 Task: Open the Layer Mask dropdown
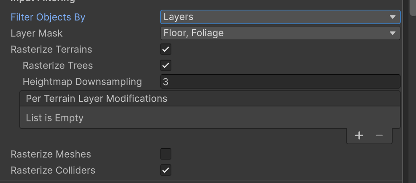click(x=280, y=33)
